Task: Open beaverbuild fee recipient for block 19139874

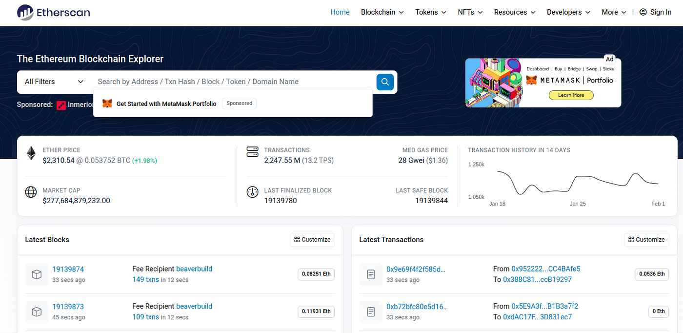Action: click(194, 269)
